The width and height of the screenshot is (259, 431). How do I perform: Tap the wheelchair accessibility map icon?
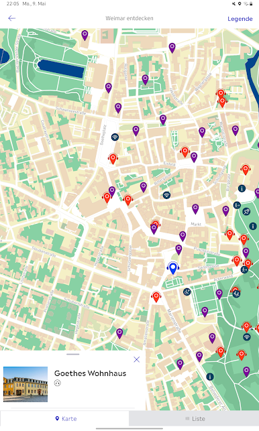[x=187, y=292]
